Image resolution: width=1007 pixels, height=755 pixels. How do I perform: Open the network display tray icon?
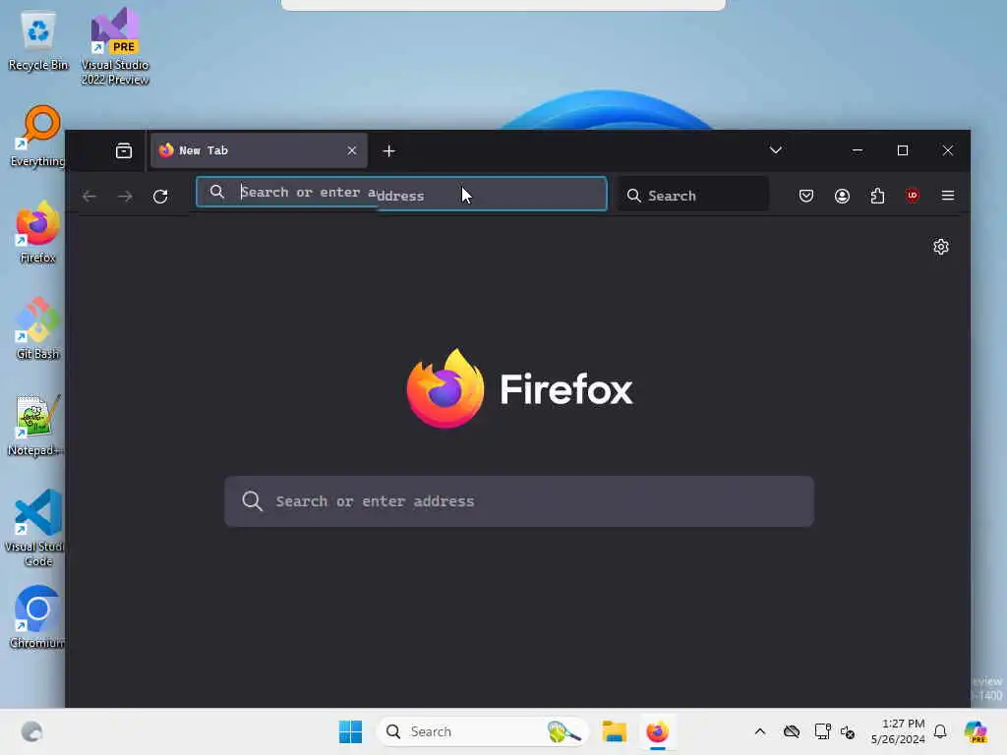[x=822, y=731]
